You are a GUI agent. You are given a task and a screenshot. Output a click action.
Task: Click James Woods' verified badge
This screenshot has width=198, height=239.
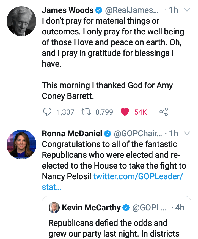(x=98, y=10)
